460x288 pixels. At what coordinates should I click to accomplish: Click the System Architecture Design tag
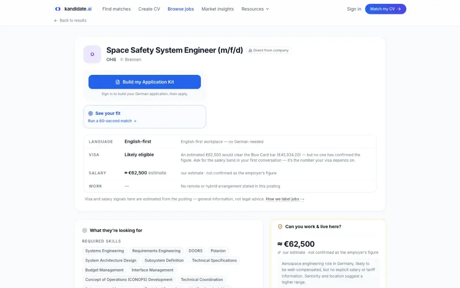[x=111, y=260]
